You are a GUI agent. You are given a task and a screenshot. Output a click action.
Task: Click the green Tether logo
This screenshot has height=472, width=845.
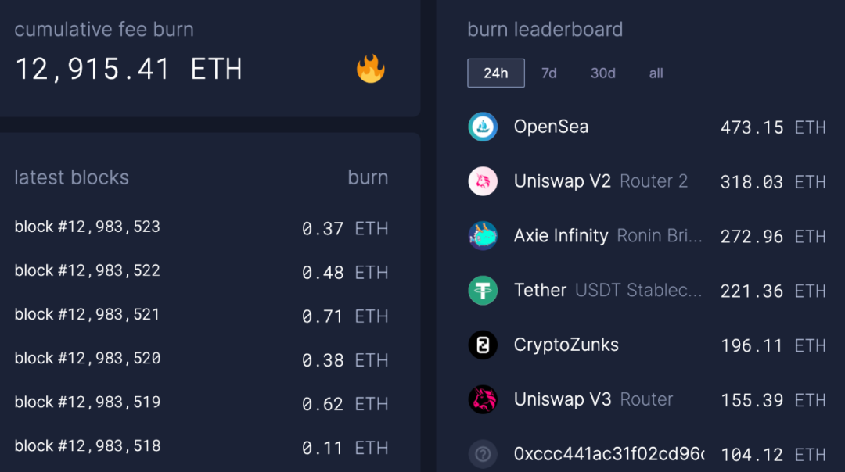pos(483,291)
